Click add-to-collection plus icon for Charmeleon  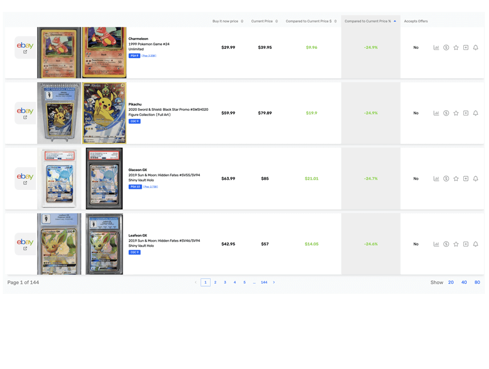[466, 48]
